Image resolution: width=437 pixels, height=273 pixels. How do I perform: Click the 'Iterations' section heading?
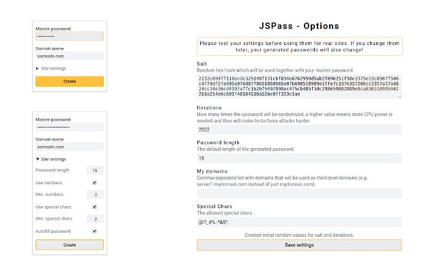point(210,108)
